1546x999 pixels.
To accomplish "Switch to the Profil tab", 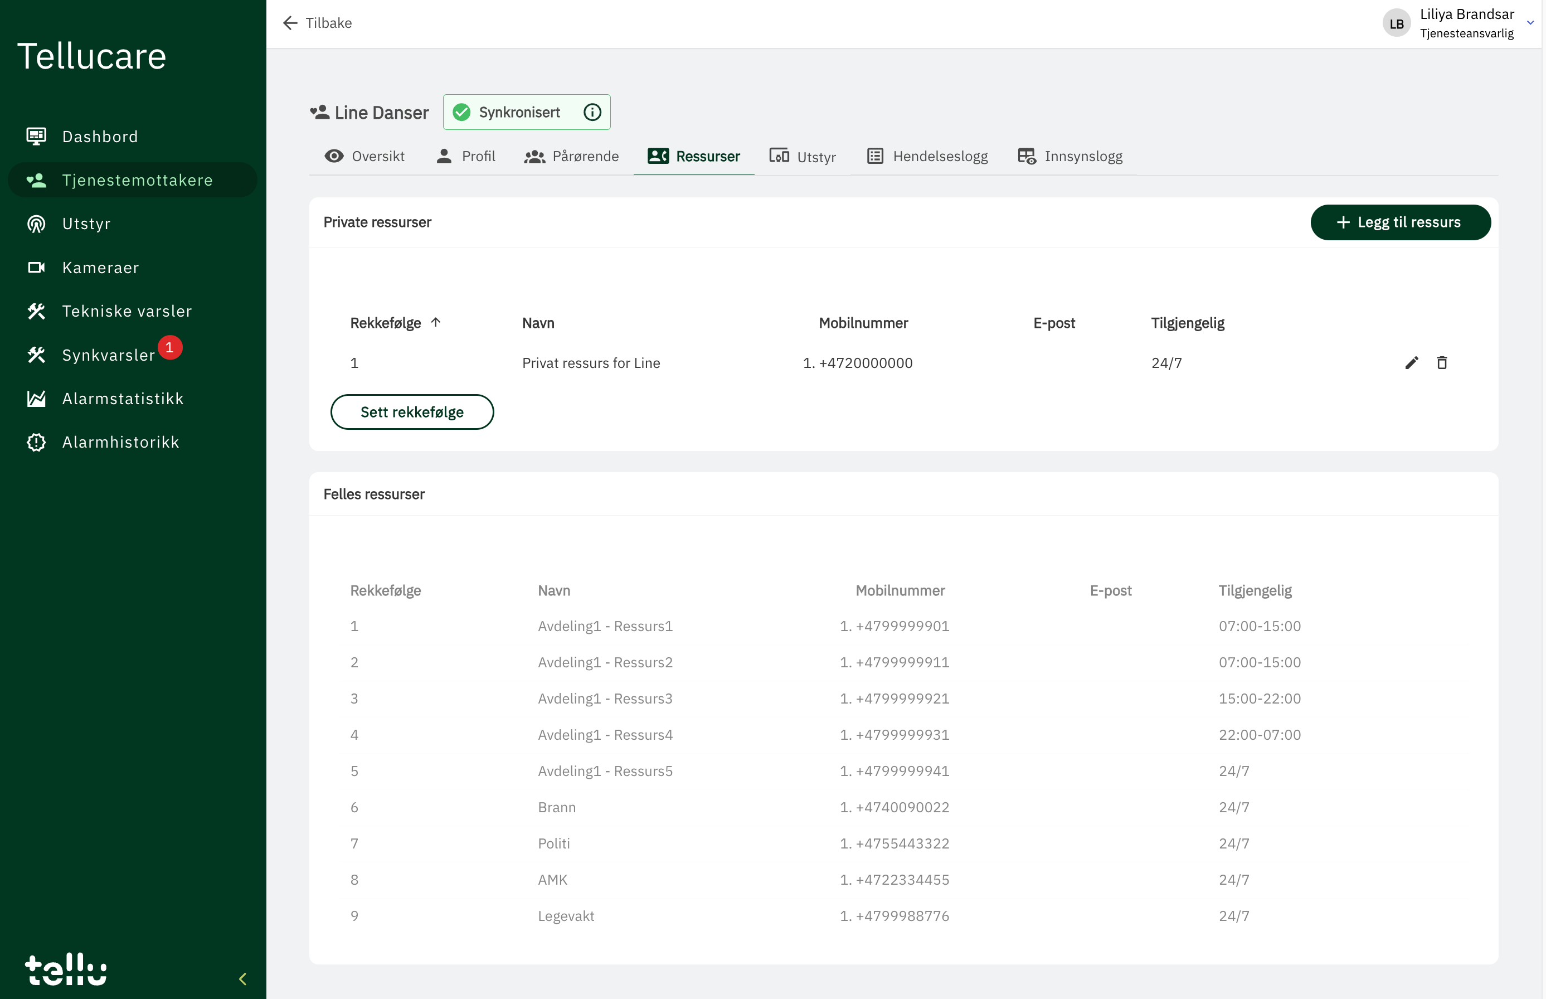I will (x=465, y=156).
